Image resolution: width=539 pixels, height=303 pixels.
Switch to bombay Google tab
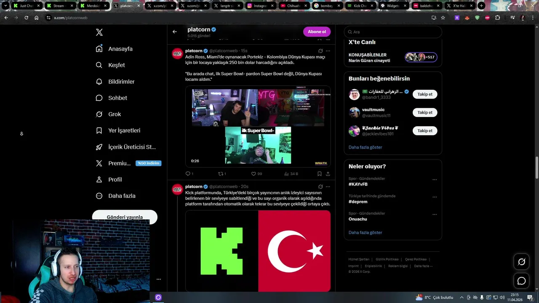coord(327,6)
